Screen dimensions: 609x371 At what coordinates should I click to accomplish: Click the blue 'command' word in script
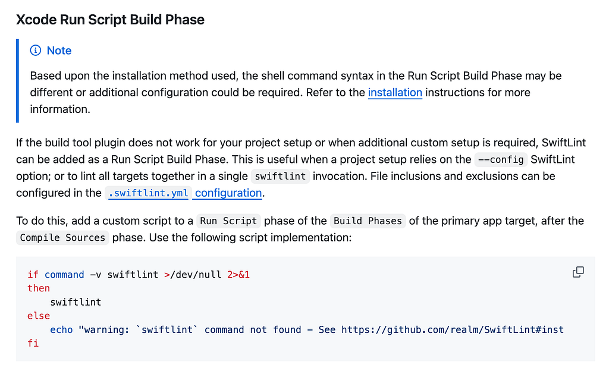click(x=64, y=275)
